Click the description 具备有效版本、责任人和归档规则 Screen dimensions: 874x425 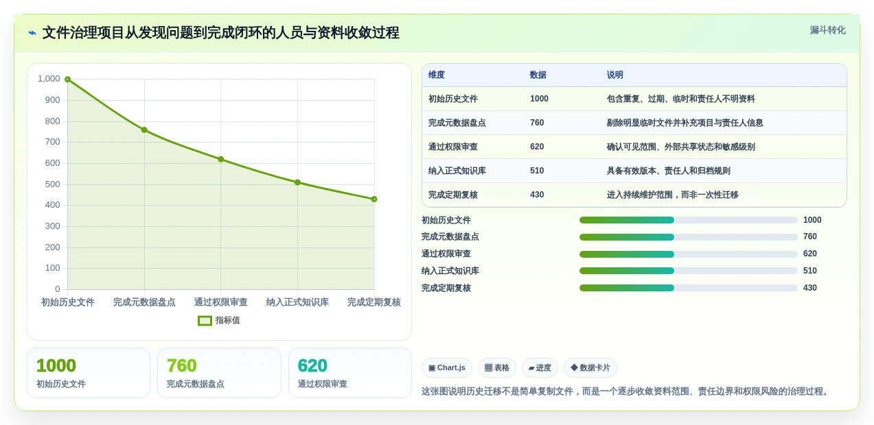669,171
